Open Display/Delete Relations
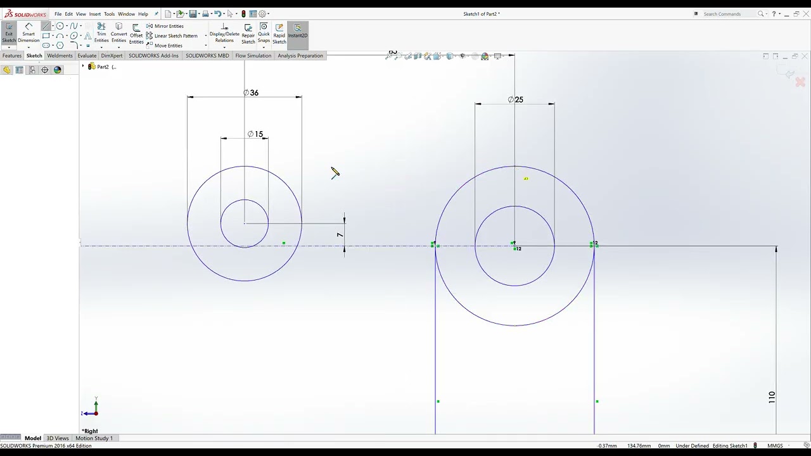This screenshot has height=456, width=811. (224, 34)
